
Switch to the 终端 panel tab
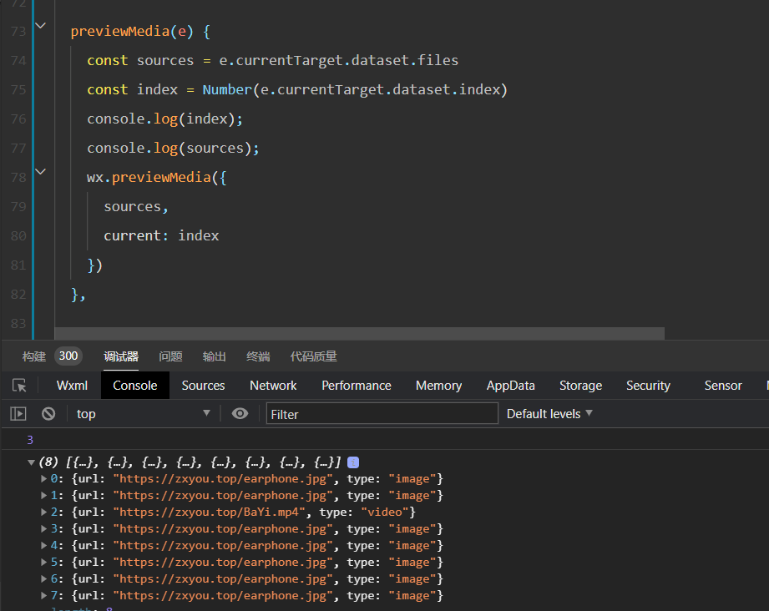[x=258, y=356]
